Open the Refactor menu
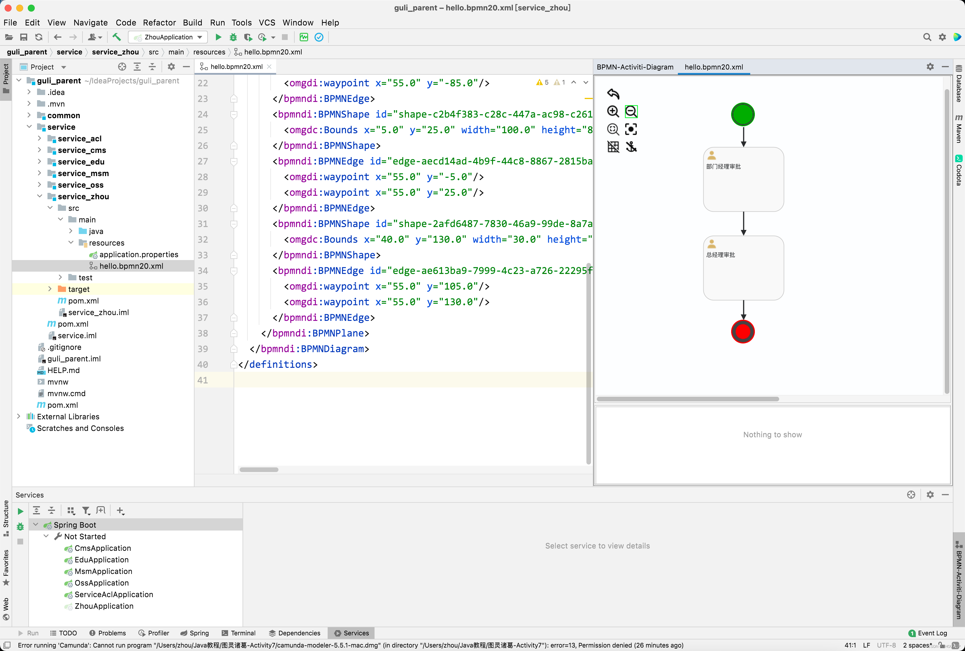Image resolution: width=965 pixels, height=651 pixels. (159, 22)
